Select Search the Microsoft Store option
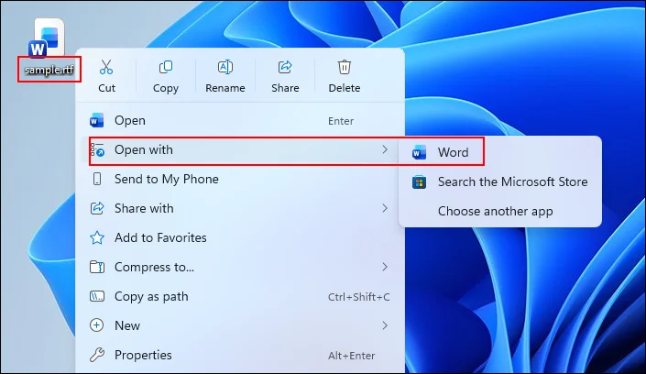The image size is (646, 374). coord(500,181)
